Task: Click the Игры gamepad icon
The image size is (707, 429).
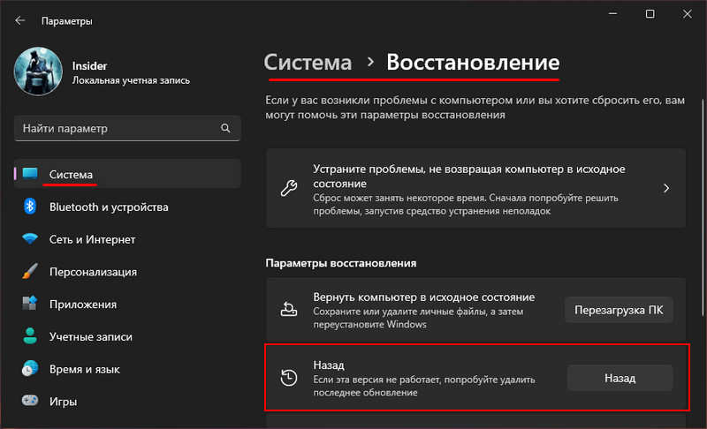Action: point(30,400)
